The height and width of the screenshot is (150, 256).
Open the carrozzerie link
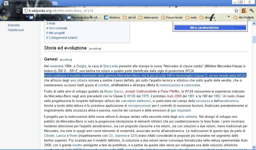(192, 85)
